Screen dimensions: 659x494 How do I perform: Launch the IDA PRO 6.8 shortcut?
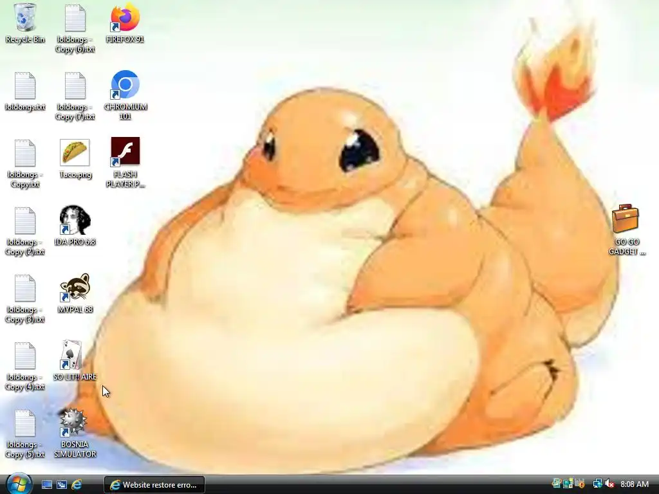click(x=75, y=226)
